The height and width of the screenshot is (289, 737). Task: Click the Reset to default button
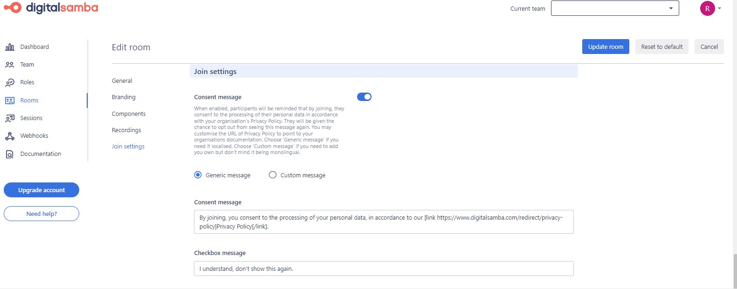pyautogui.click(x=661, y=47)
